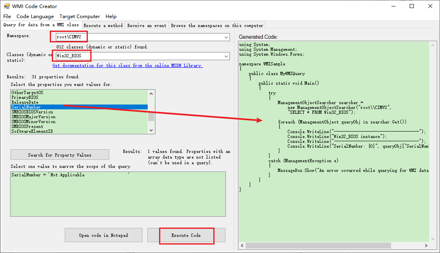Open the Help menu
This screenshot has width=440, height=253.
(x=111, y=17)
